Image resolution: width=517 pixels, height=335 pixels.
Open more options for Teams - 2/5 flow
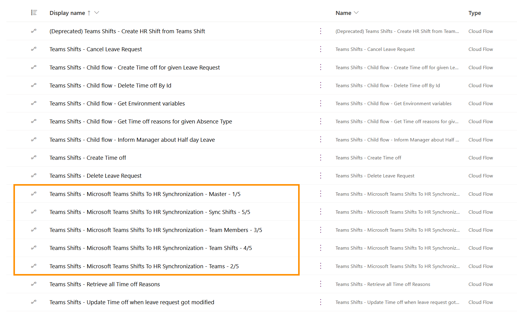320,266
